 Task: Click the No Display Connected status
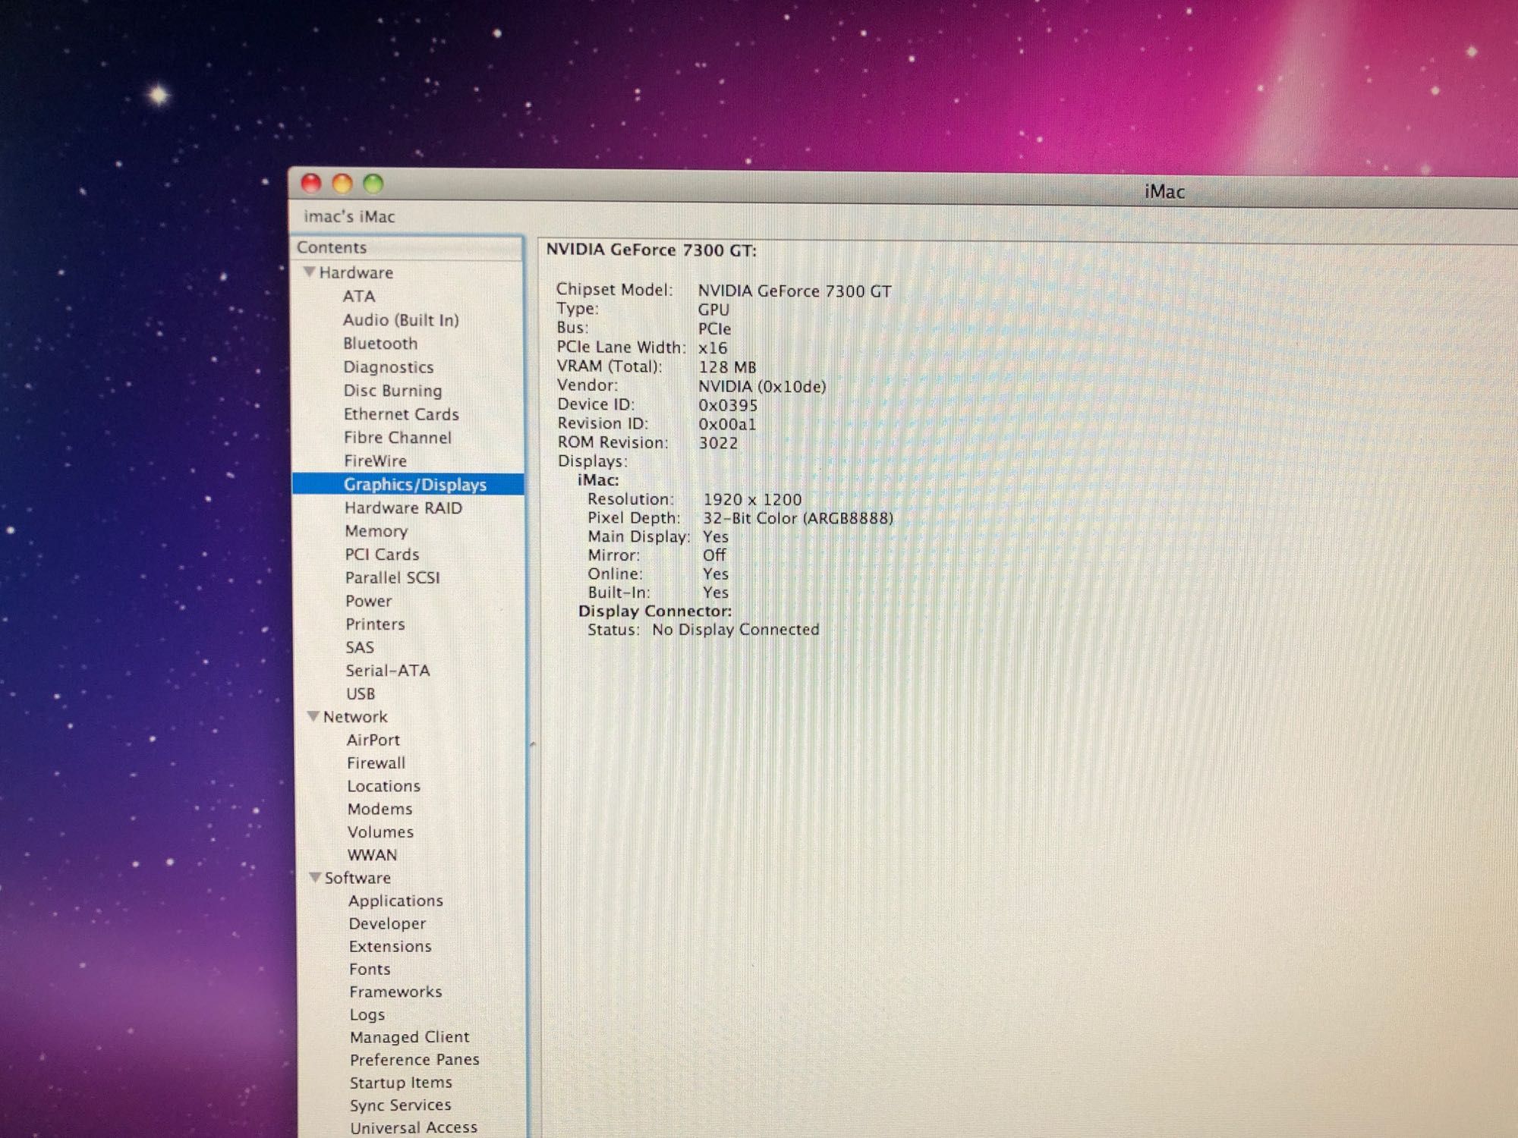pos(735,629)
